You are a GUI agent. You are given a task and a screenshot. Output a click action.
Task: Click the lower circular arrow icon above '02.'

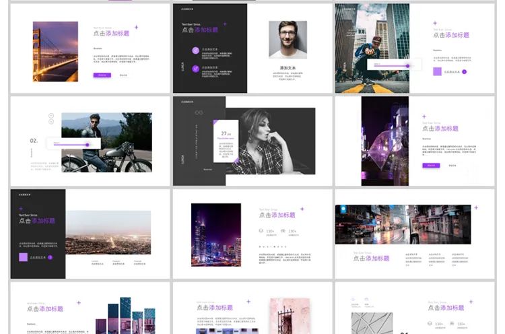point(51,122)
